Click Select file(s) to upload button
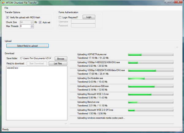 click(x=28, y=46)
